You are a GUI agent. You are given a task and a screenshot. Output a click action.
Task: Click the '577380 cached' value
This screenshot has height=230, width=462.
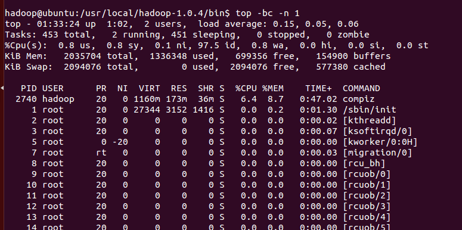click(x=351, y=67)
